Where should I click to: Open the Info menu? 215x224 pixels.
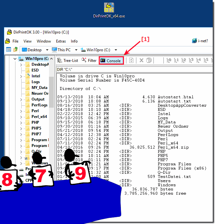coord(74,41)
